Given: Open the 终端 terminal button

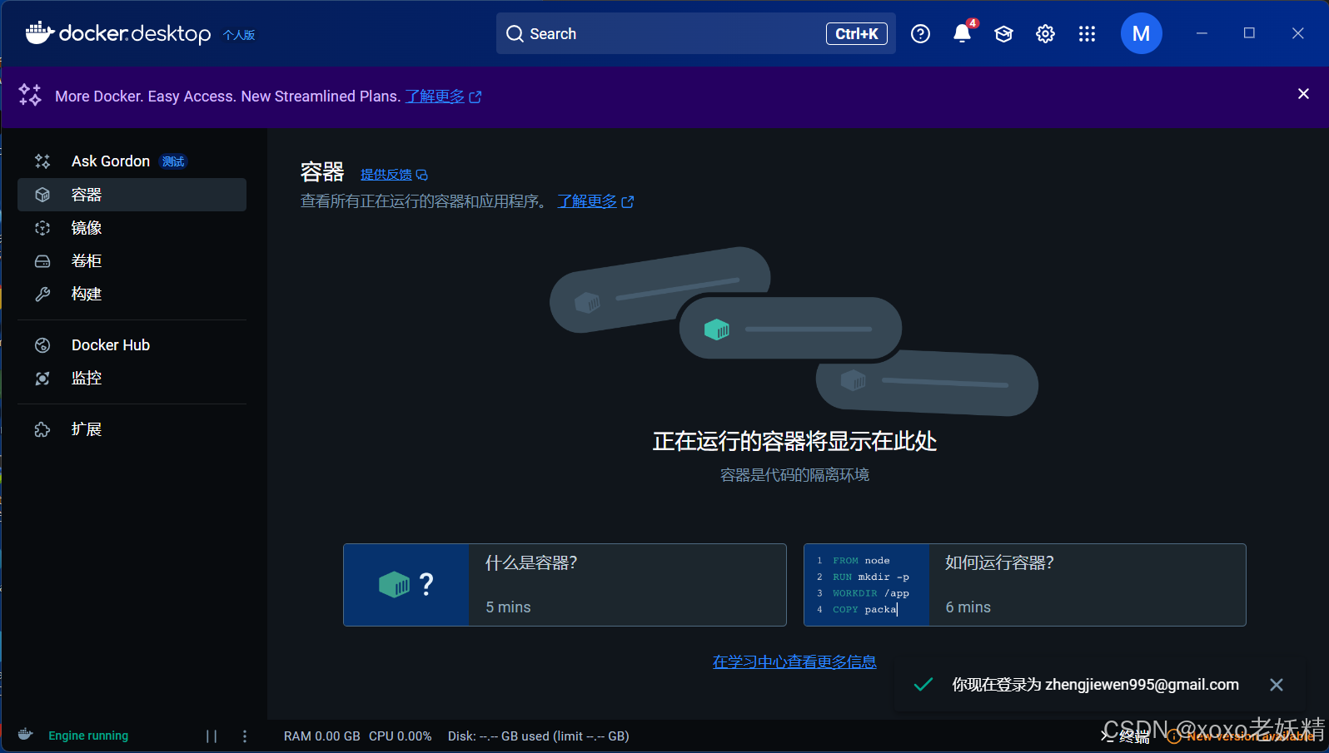Looking at the screenshot, I should click(x=1126, y=736).
